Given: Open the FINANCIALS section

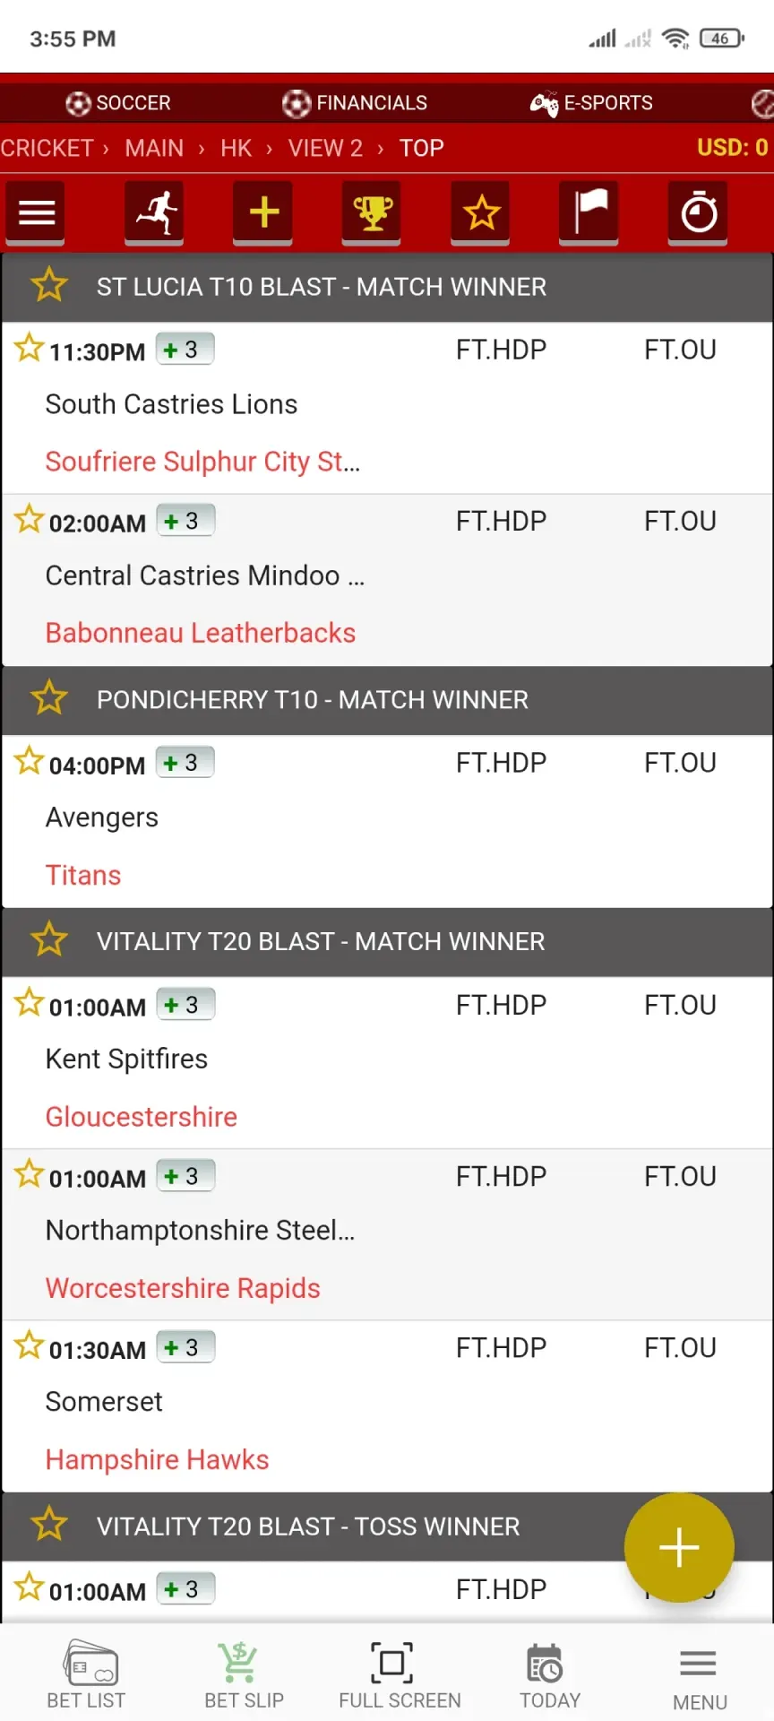Looking at the screenshot, I should click(x=355, y=102).
